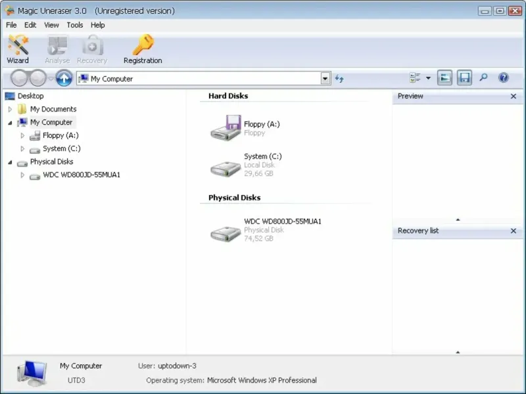Close the Recovery list panel

point(514,231)
